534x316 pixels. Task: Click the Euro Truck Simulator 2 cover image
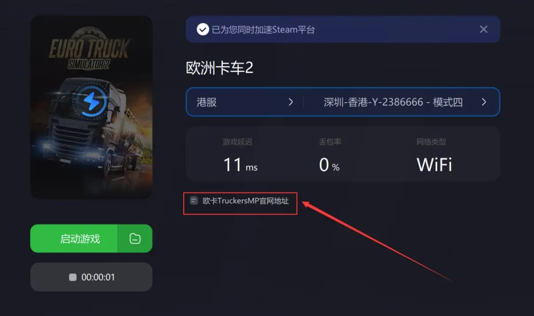click(91, 107)
